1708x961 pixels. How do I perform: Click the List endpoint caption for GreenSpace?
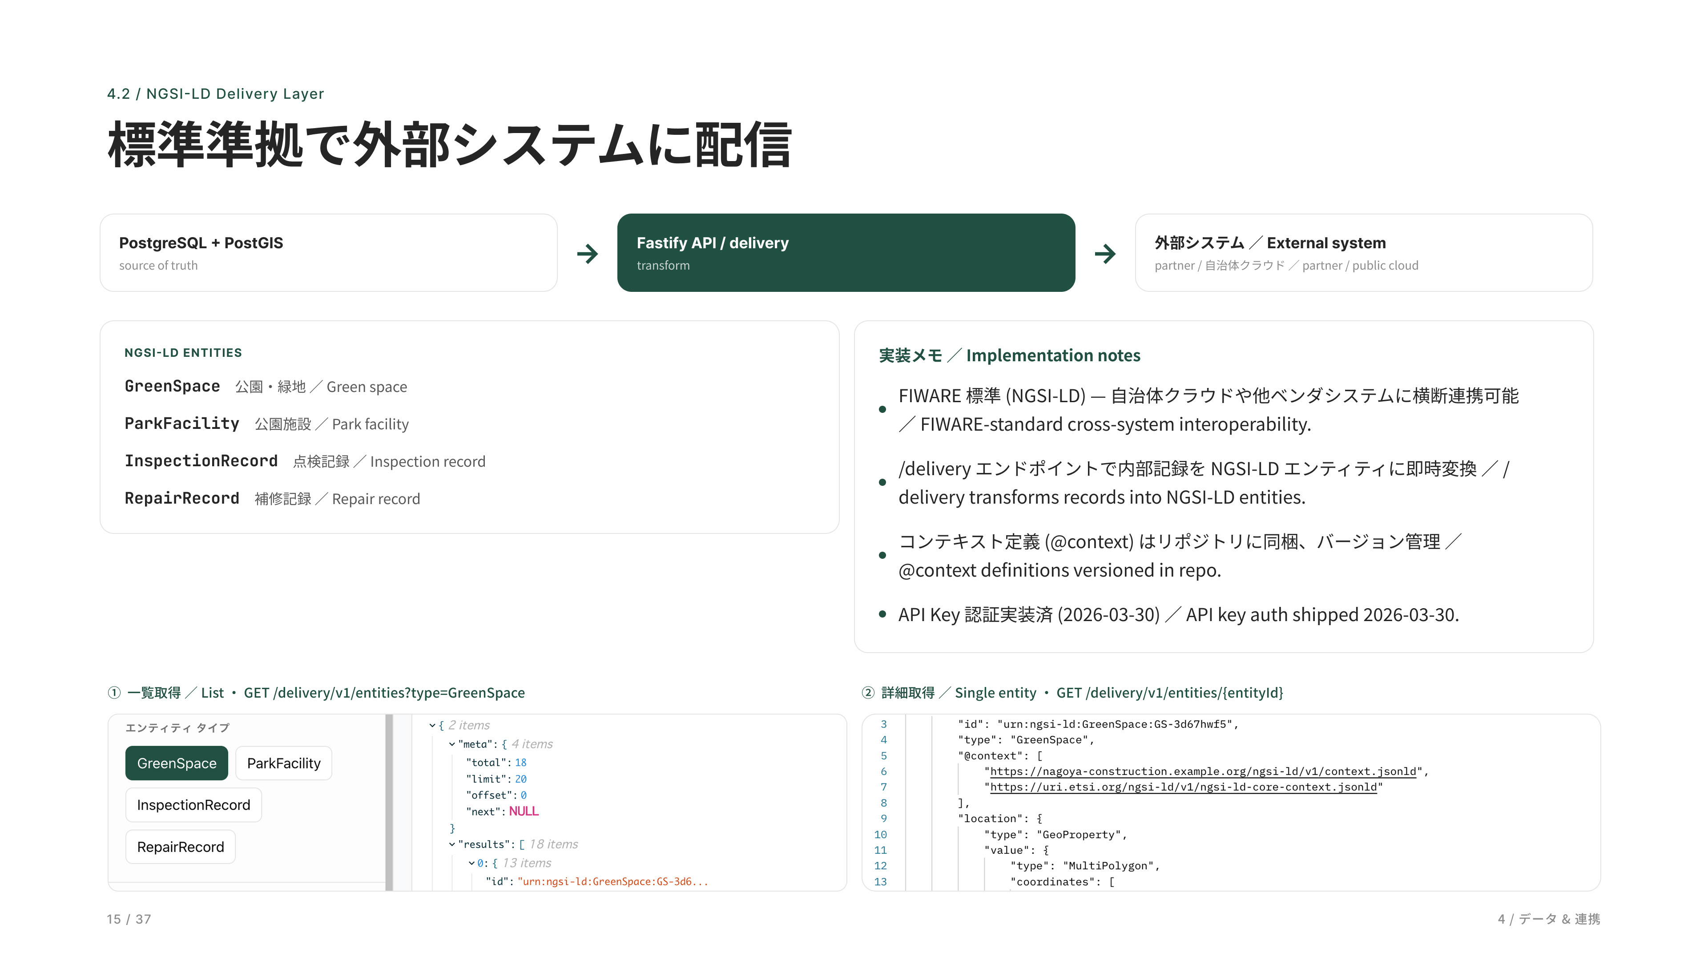pyautogui.click(x=316, y=692)
